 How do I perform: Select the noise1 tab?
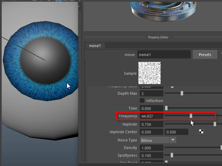click(x=95, y=46)
